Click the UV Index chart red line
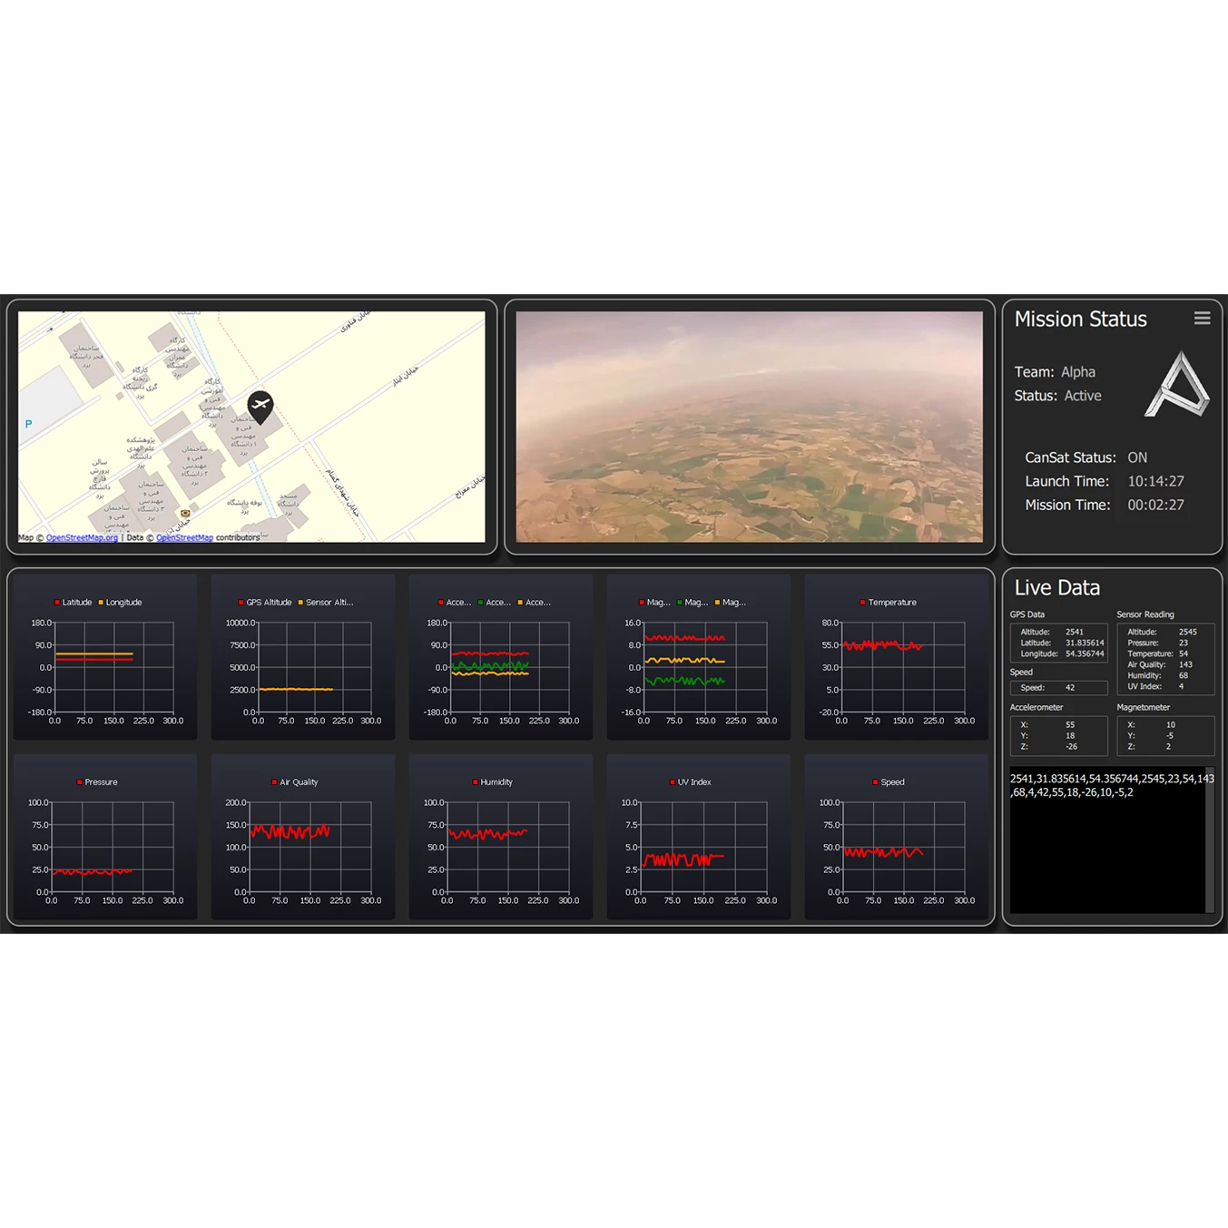Viewport: 1228px width, 1228px height. coord(683,860)
